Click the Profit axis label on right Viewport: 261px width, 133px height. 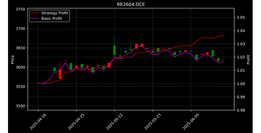click(x=248, y=59)
